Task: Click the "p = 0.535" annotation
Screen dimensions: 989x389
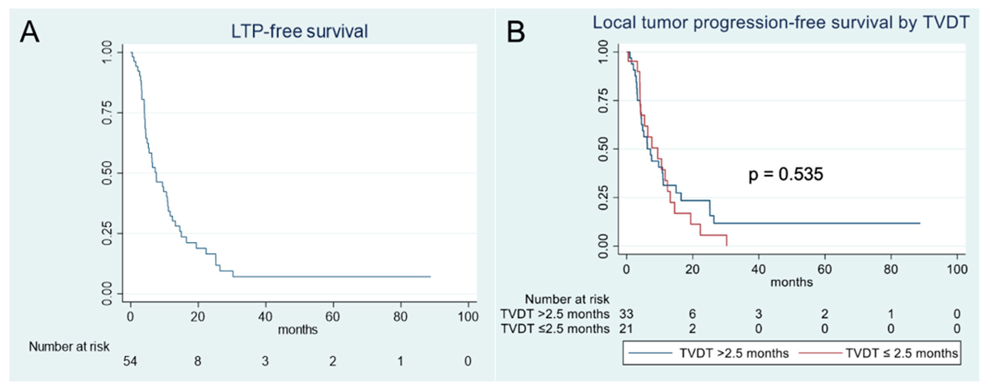Action: [x=785, y=174]
